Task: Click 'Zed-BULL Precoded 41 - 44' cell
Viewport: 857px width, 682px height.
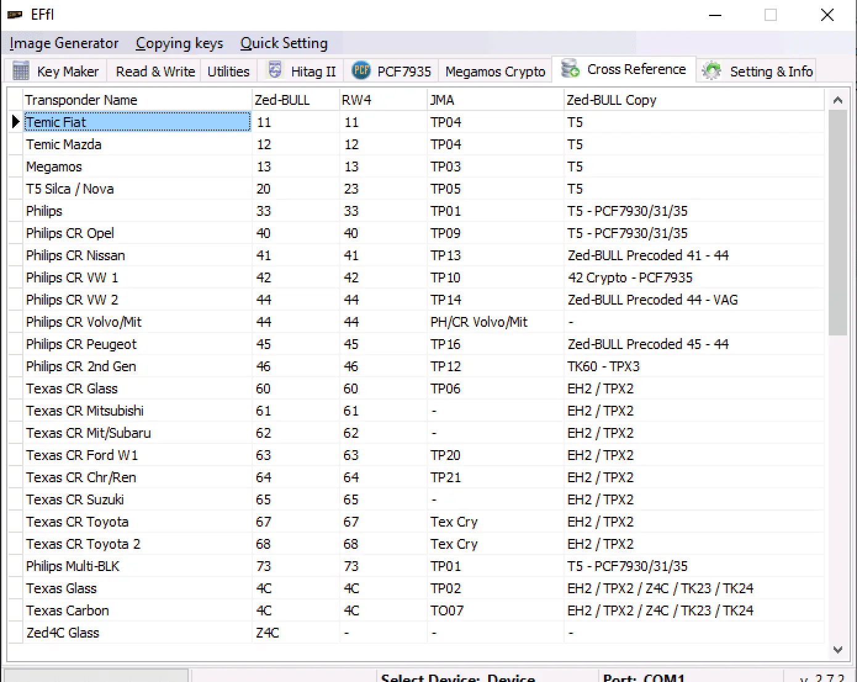Action: point(694,255)
